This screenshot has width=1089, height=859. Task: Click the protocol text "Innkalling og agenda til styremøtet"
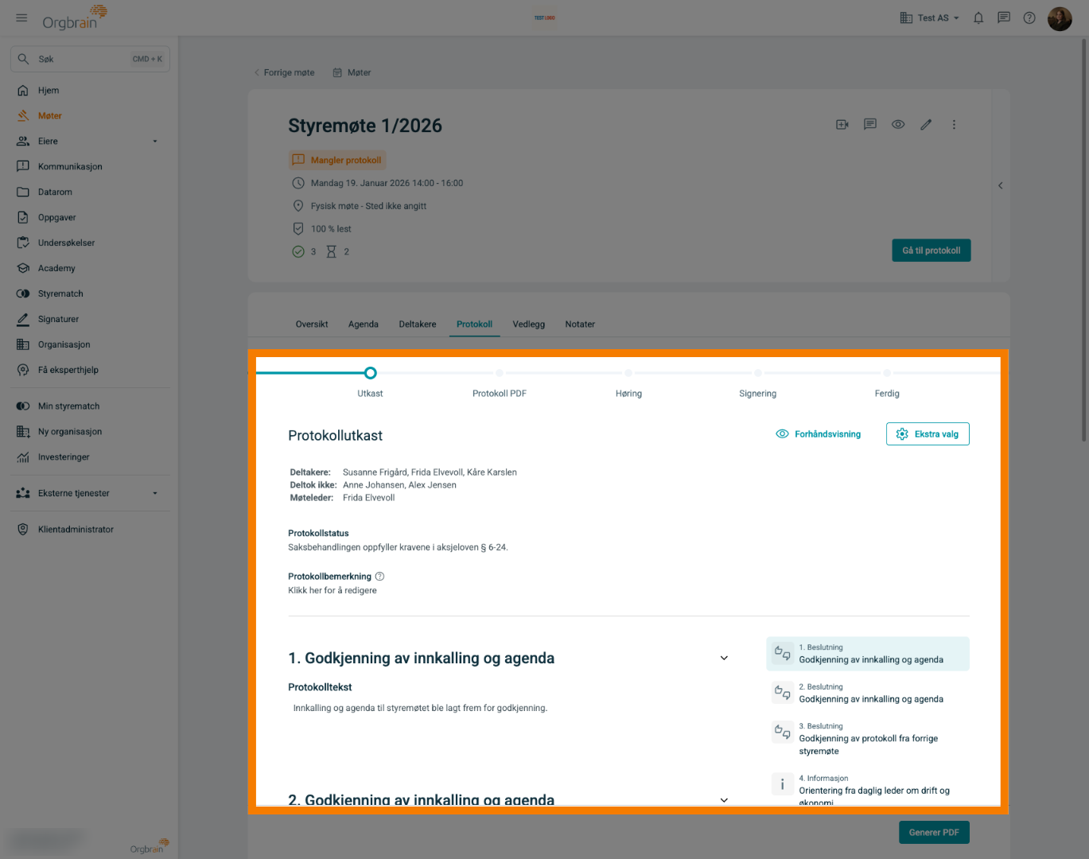tap(420, 708)
